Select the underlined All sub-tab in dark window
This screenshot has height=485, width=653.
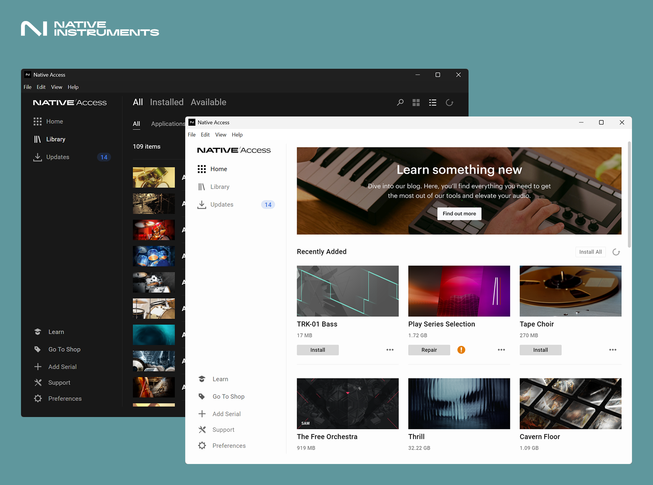(x=136, y=124)
